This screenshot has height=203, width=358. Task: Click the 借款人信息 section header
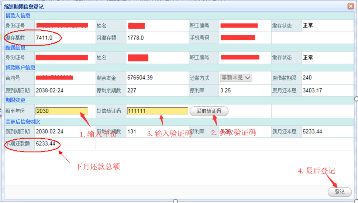point(18,16)
